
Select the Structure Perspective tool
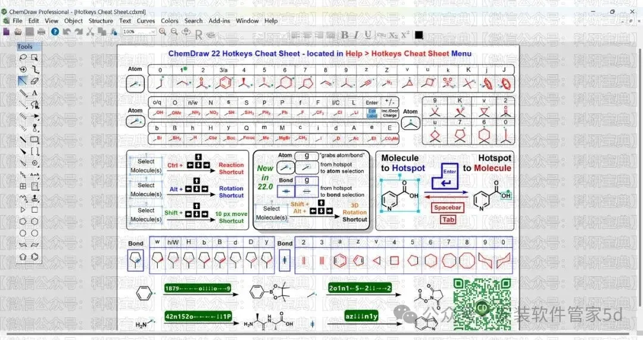(x=23, y=69)
